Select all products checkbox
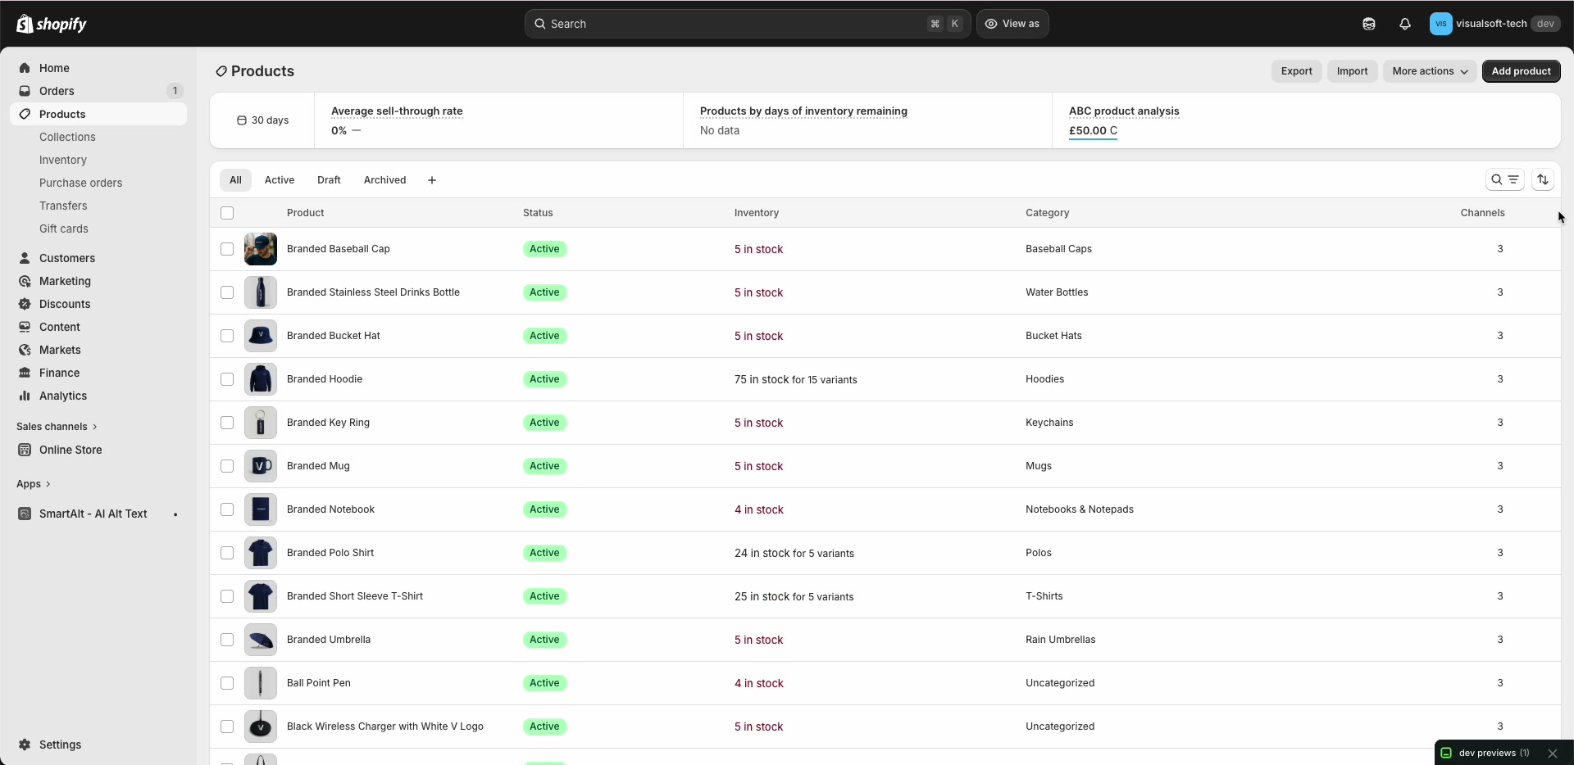Image resolution: width=1574 pixels, height=765 pixels. (227, 213)
